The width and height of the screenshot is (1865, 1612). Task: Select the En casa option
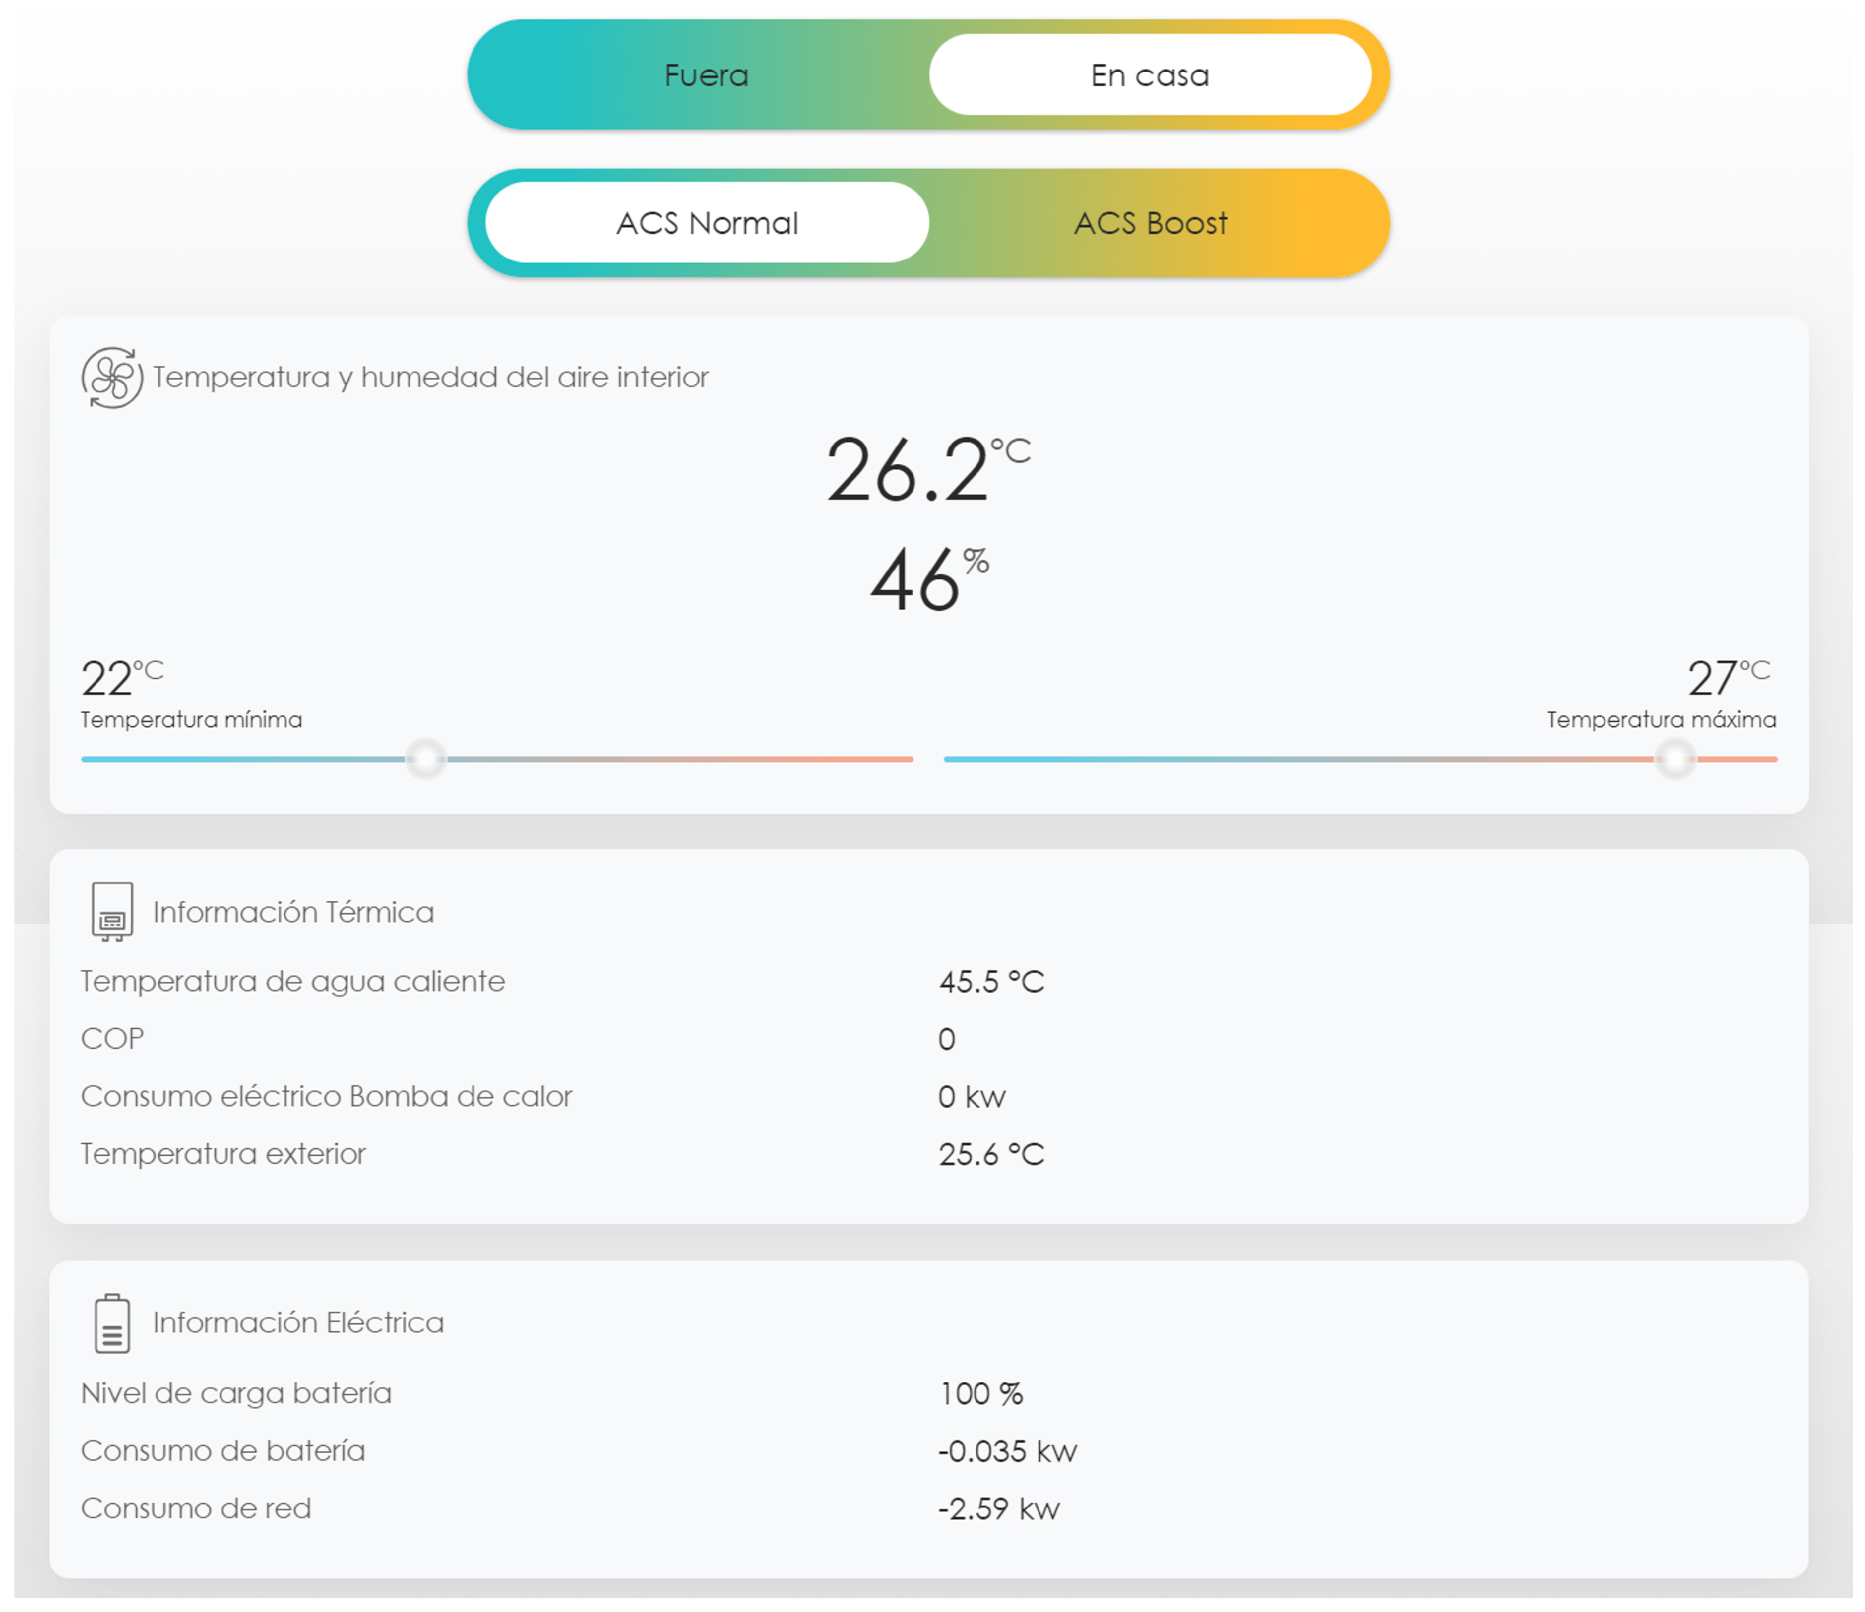coord(1149,76)
